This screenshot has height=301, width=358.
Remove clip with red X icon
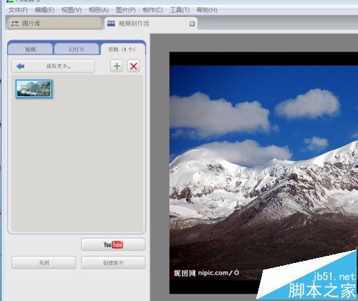click(134, 66)
